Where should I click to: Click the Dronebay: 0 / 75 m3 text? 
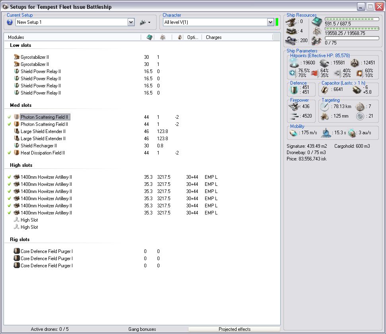(306, 153)
